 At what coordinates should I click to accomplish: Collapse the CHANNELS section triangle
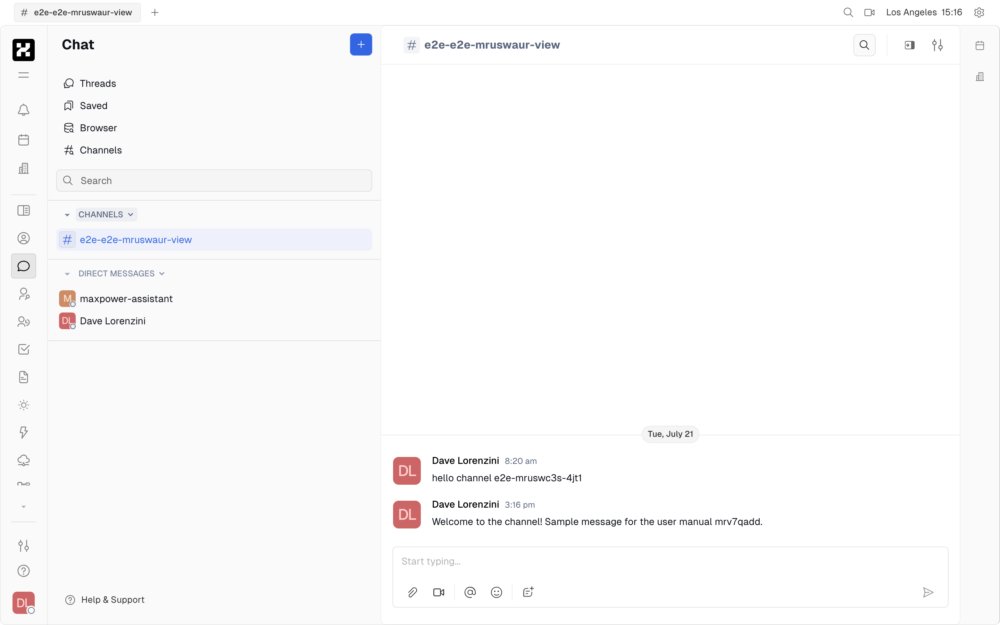click(x=67, y=215)
